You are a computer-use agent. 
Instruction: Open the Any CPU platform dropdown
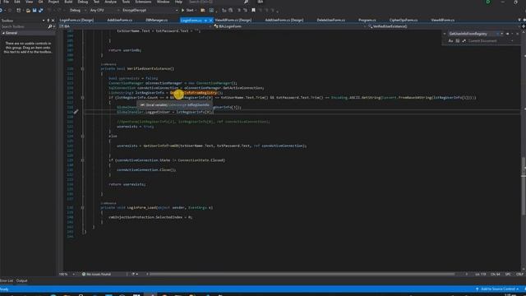104,11
